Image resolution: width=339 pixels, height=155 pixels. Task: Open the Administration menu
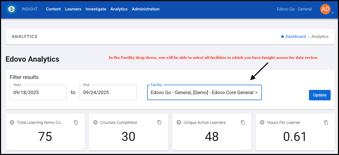coord(146,9)
